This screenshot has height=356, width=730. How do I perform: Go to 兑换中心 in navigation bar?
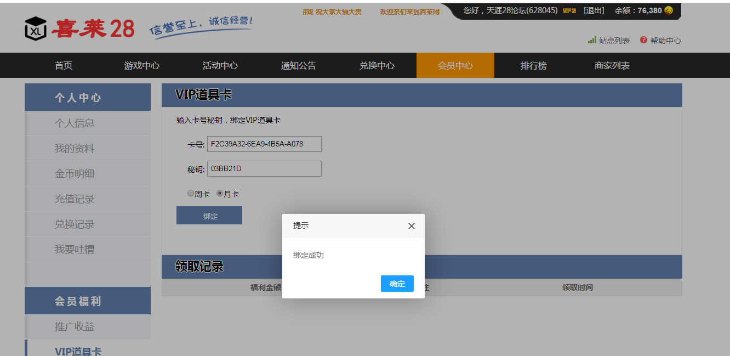[x=377, y=66]
